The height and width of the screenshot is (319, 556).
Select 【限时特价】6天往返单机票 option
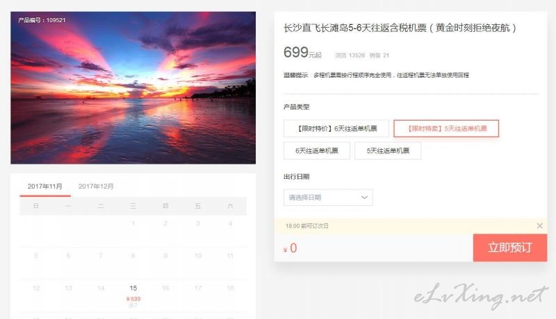[336, 128]
